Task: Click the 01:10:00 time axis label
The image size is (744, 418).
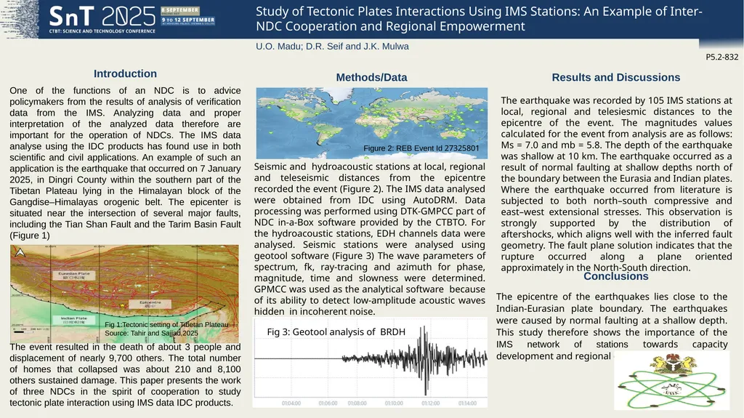Action: [x=394, y=403]
